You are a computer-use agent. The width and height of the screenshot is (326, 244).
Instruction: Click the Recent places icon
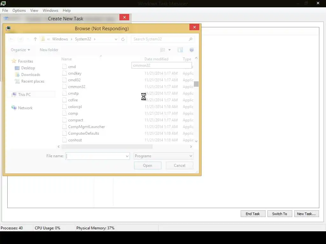pos(17,81)
